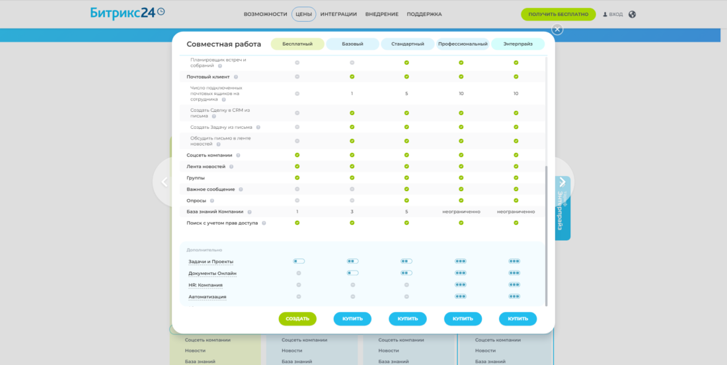Screen dimensions: 727x365
Task: Go to previous plan with left arrow
Action: [165, 182]
